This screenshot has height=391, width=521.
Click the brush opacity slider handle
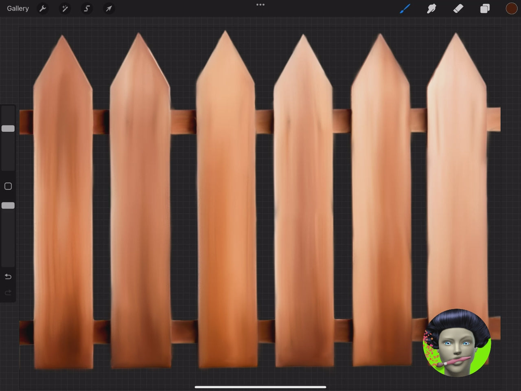click(x=8, y=206)
